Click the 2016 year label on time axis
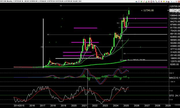180x108 pixels. point(32,106)
